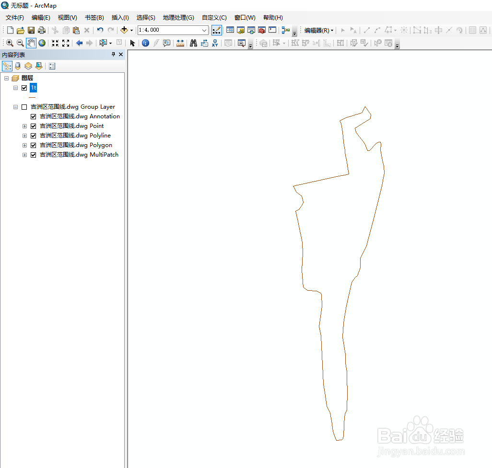Collapse the 1t layer node

click(15, 88)
